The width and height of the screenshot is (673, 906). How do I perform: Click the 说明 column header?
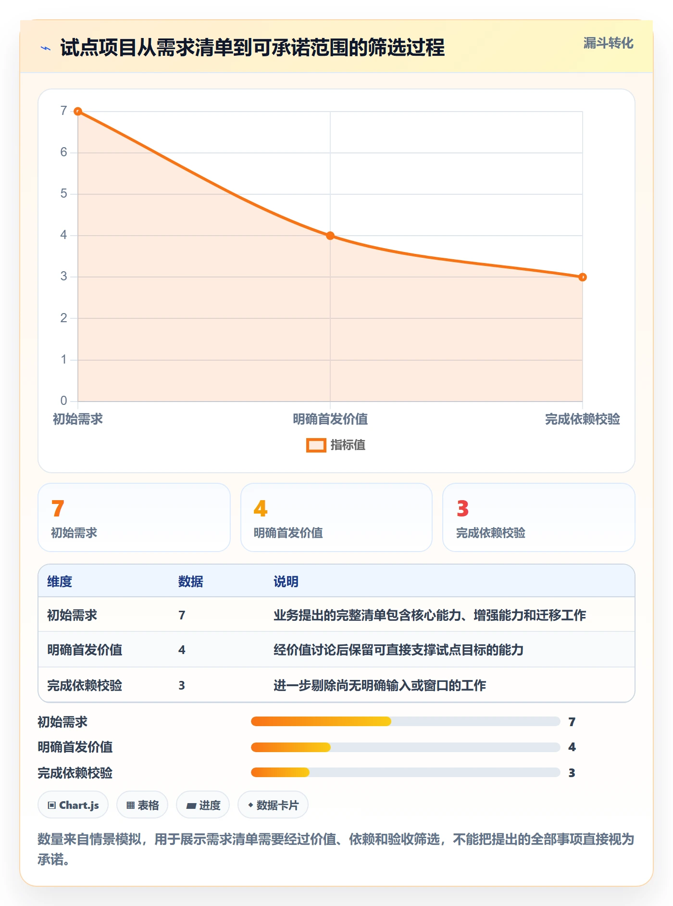point(286,581)
